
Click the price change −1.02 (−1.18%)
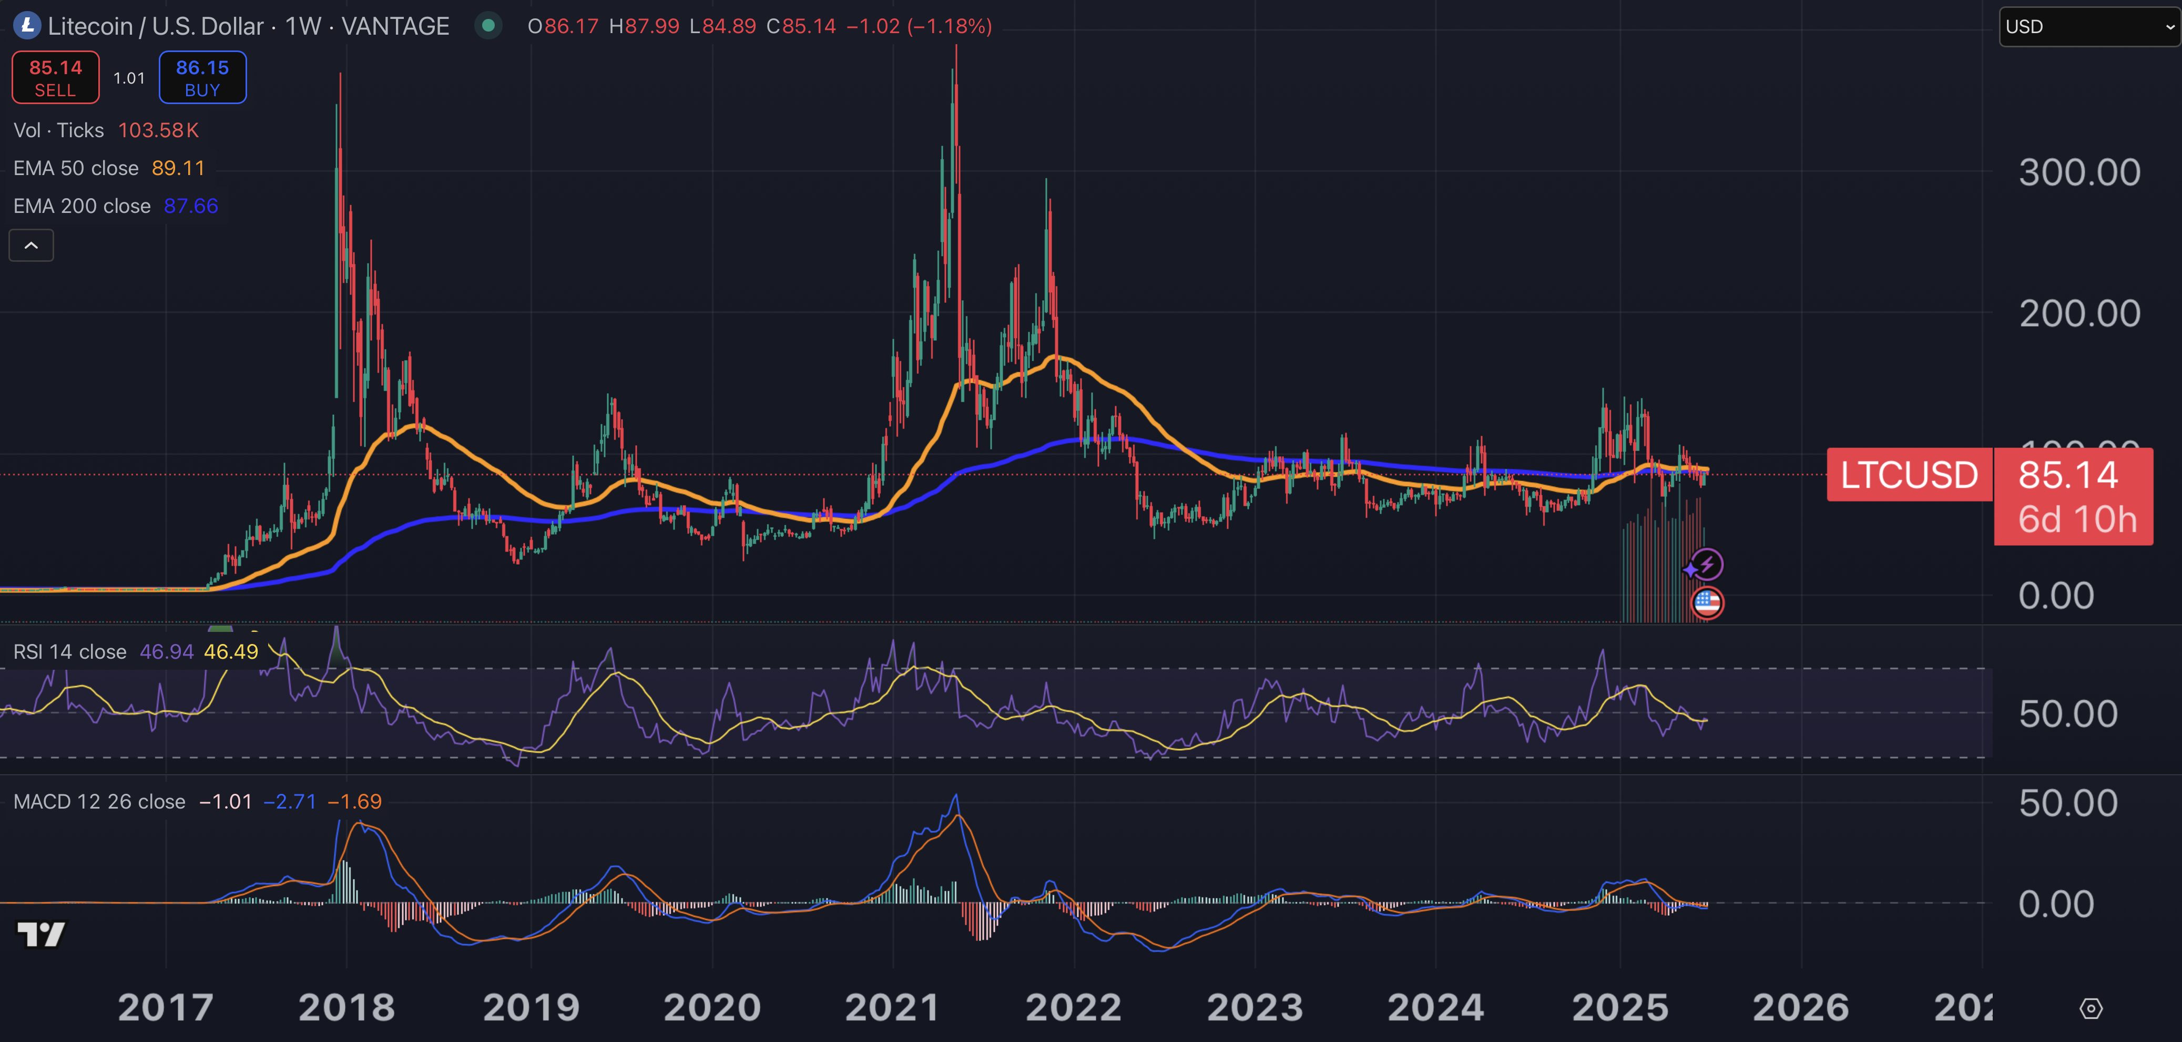click(x=919, y=26)
